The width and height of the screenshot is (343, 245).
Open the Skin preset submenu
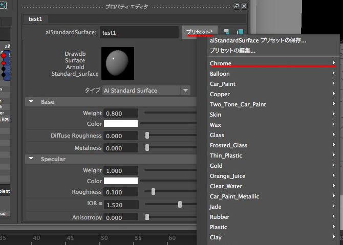tap(272, 115)
